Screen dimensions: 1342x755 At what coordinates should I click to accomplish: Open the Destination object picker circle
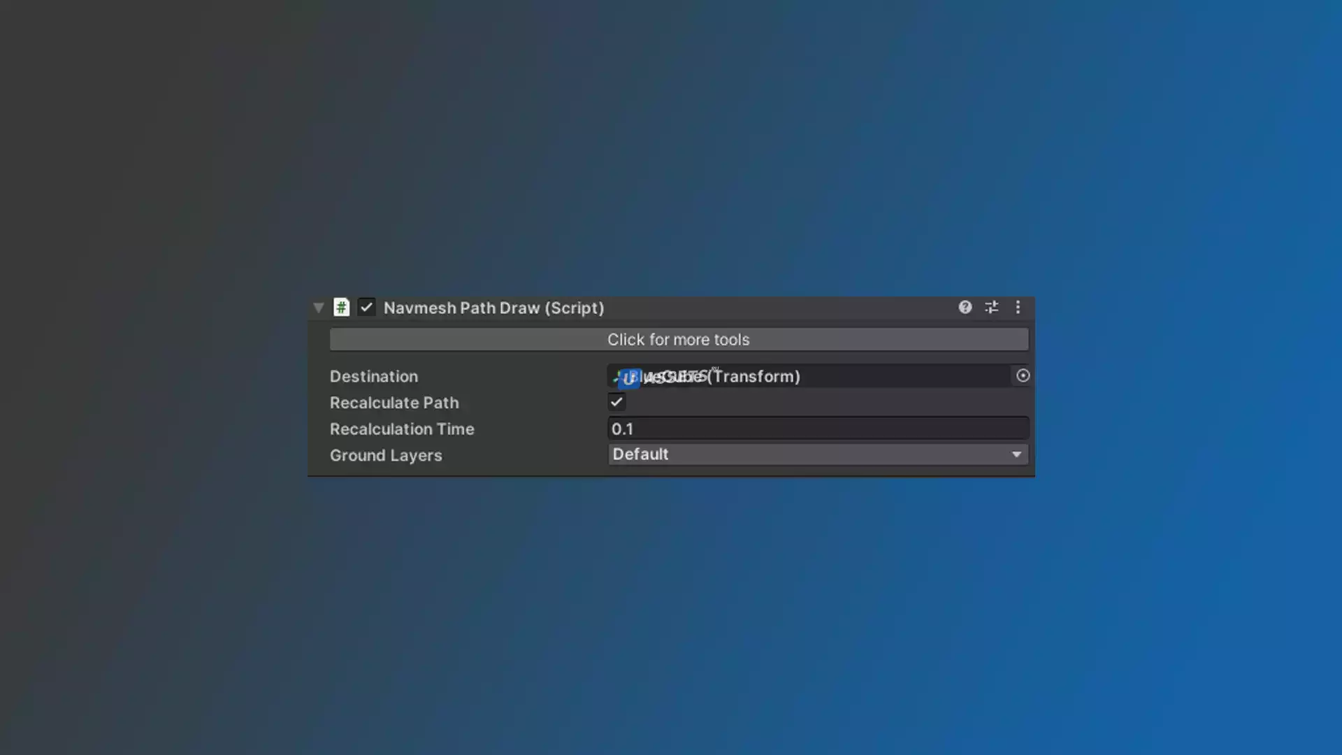[x=1023, y=376]
